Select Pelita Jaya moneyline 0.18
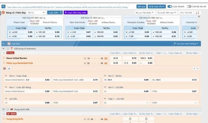This screenshot has width=208, height=123. [x=116, y=63]
